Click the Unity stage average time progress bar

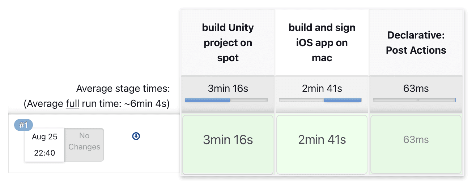[226, 100]
